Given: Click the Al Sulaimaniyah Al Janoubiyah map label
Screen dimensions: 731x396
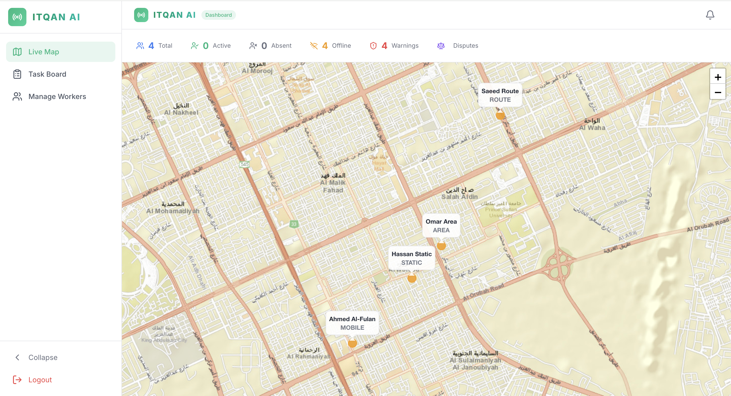Looking at the screenshot, I should [x=475, y=360].
